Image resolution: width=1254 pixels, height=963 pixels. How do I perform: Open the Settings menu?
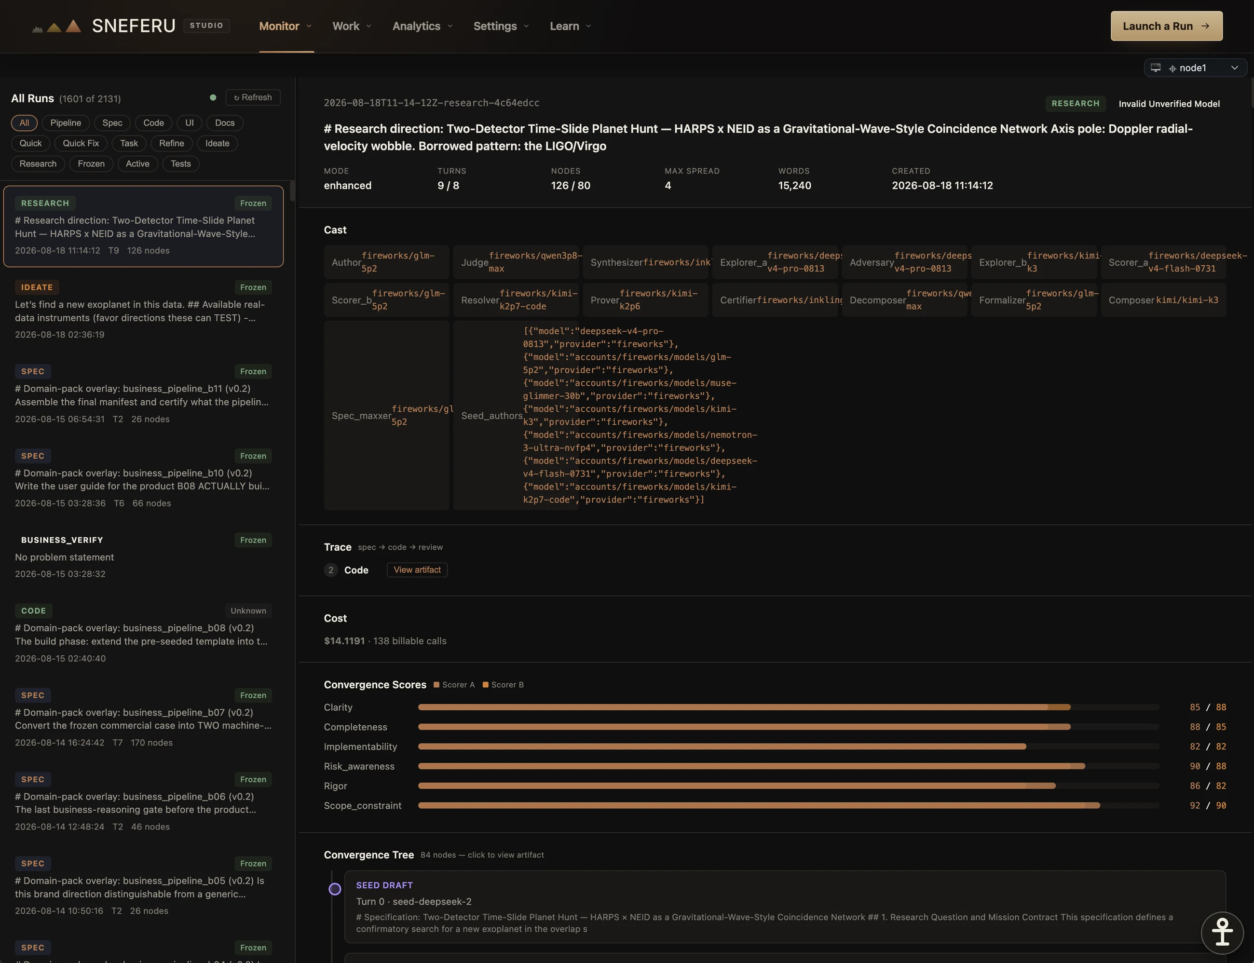coord(501,27)
